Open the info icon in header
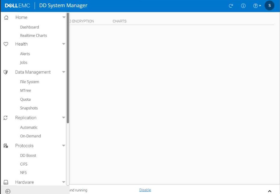The height and width of the screenshot is (194, 280). (243, 6)
